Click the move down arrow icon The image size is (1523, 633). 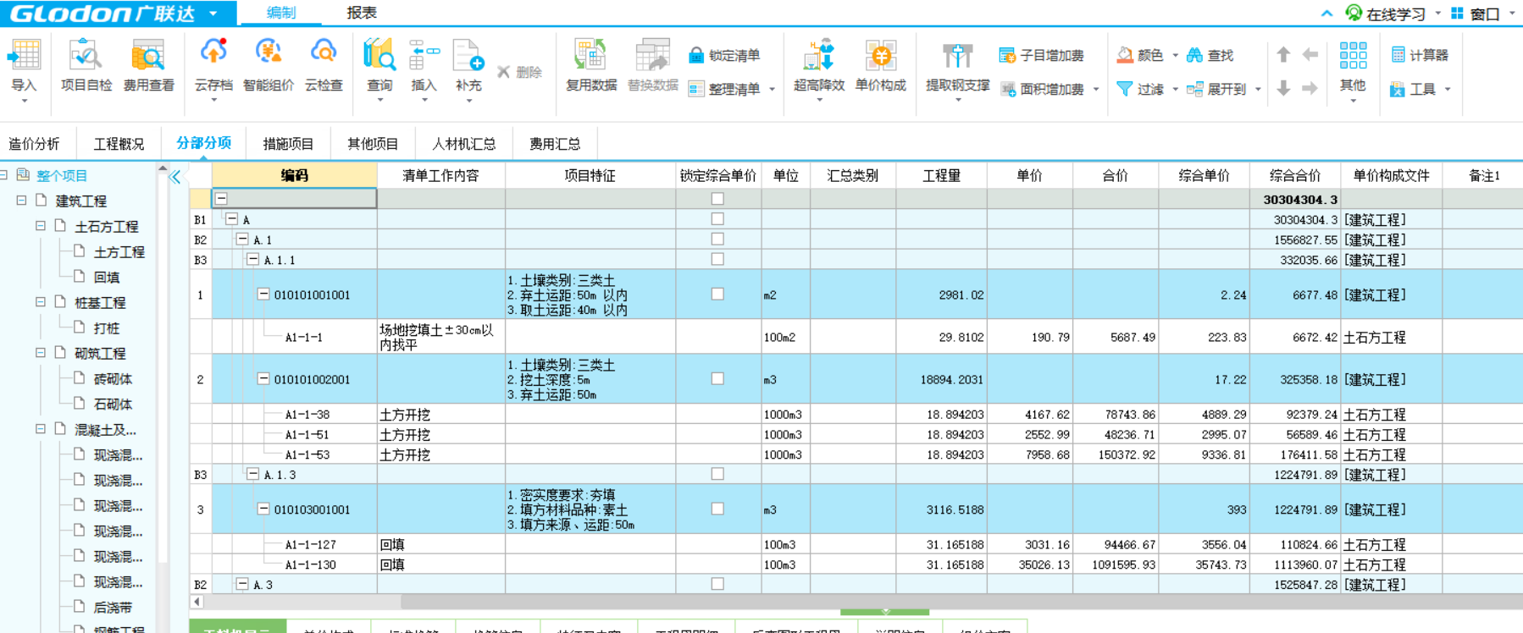[x=1283, y=88]
